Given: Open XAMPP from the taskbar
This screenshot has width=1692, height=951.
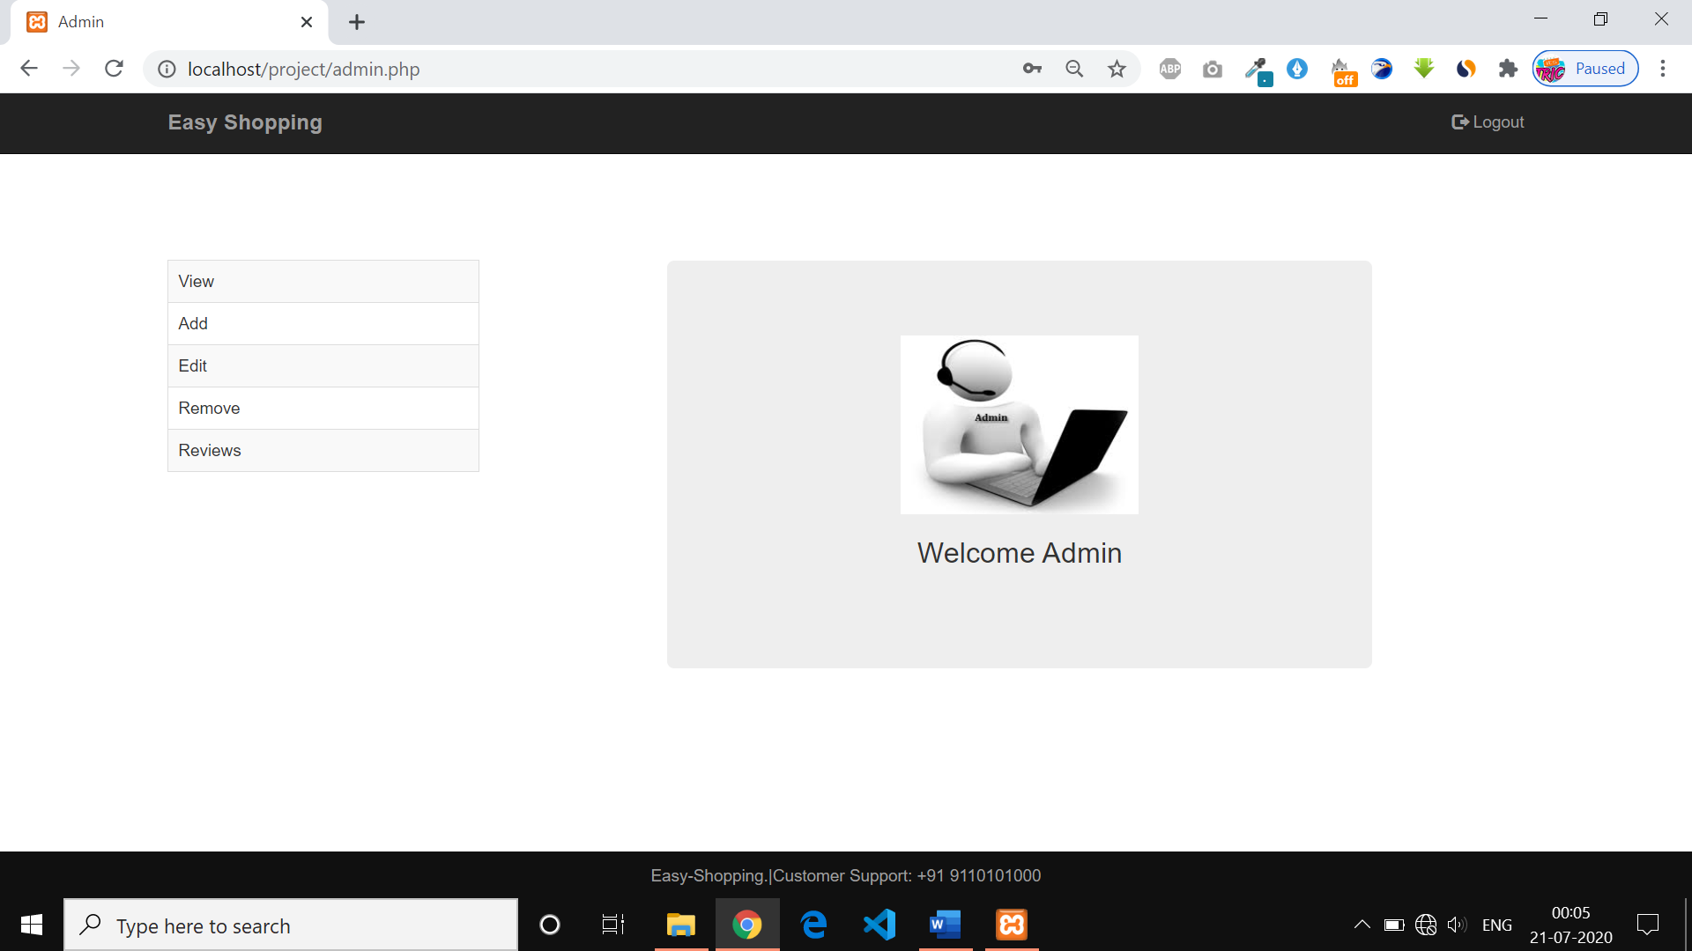Looking at the screenshot, I should point(1012,925).
